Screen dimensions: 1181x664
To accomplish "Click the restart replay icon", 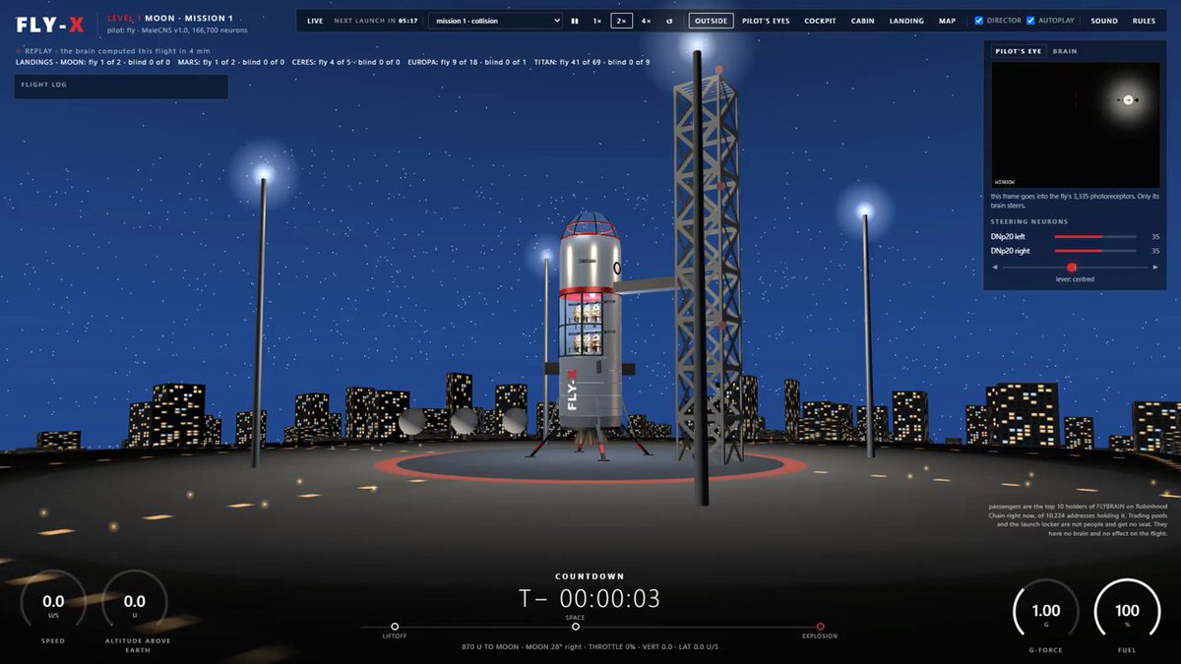I will coord(669,21).
